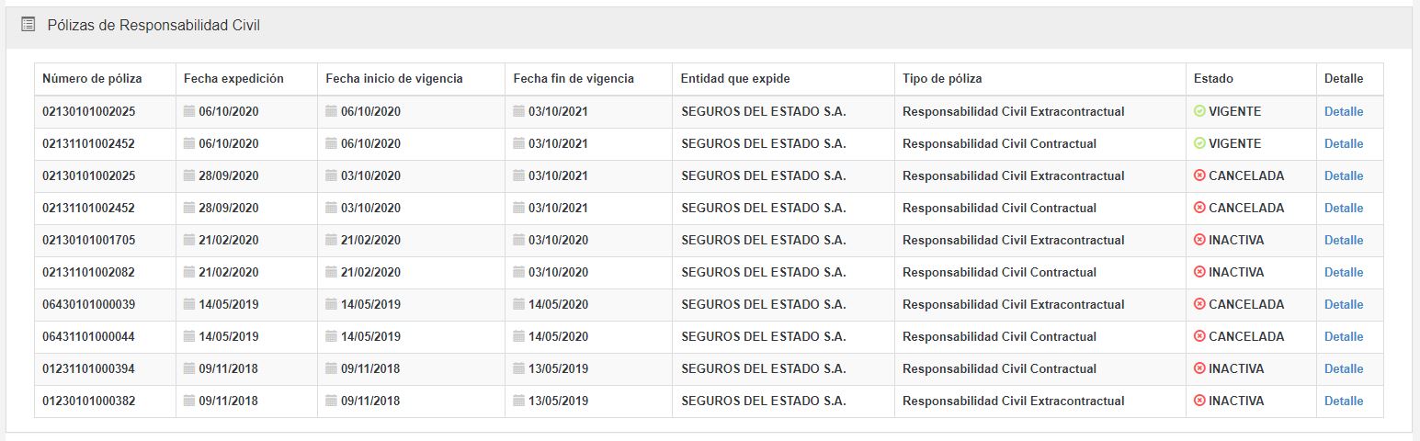Open Detalle for VIGENTE policy 02130101002025
The height and width of the screenshot is (441, 1420).
coord(1343,111)
